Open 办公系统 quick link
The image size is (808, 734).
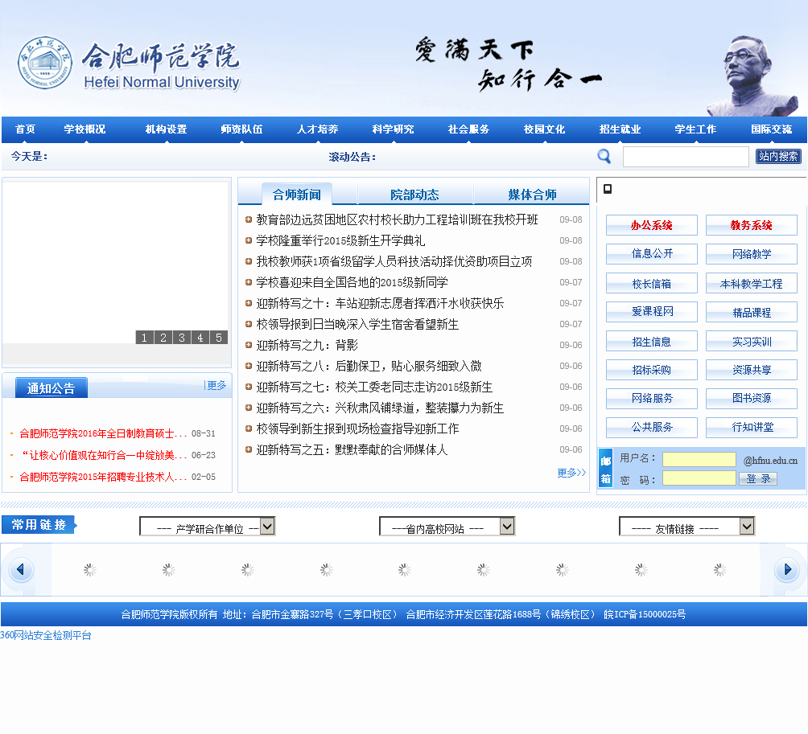pos(651,225)
